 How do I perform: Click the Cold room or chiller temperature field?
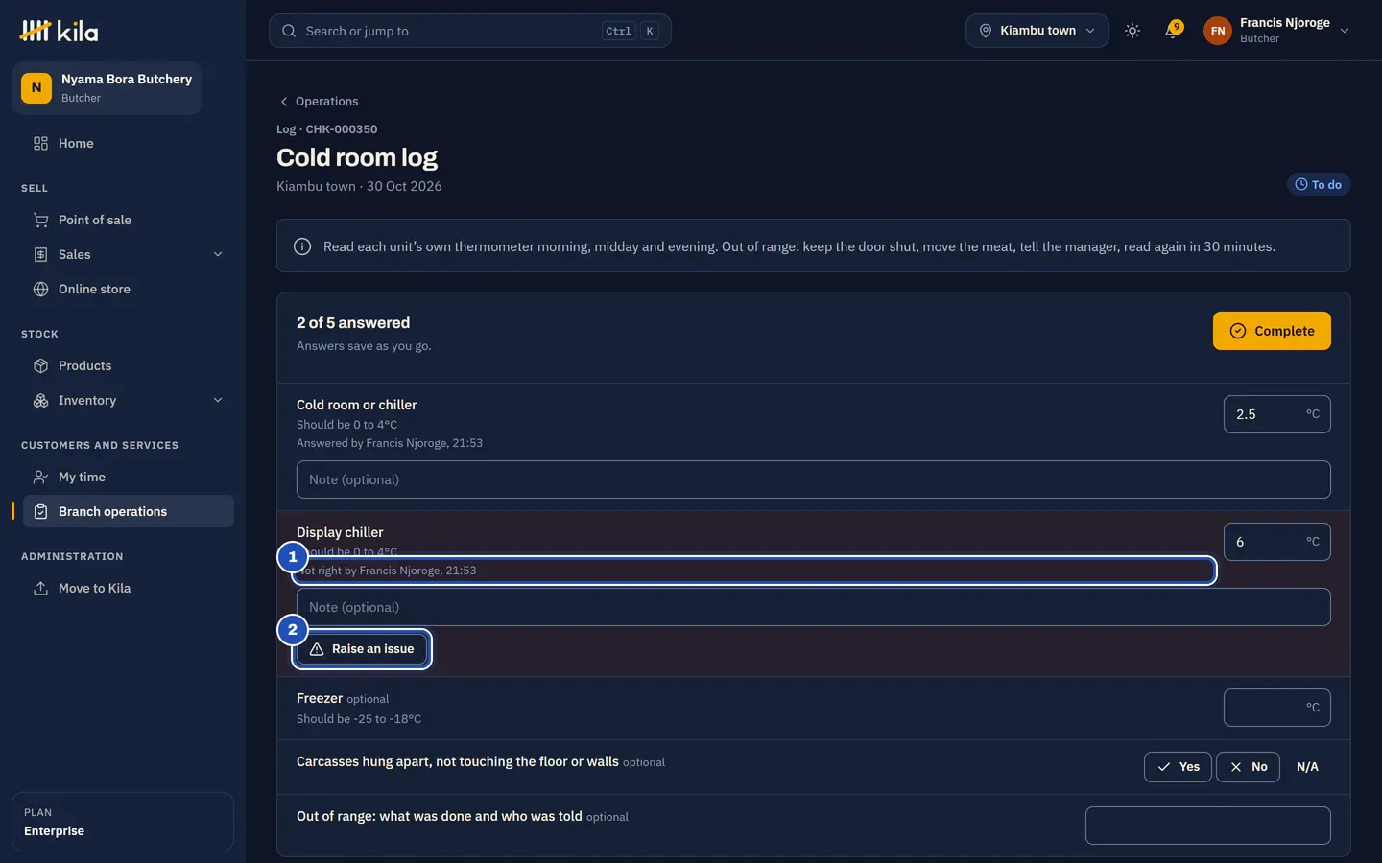pyautogui.click(x=1277, y=414)
